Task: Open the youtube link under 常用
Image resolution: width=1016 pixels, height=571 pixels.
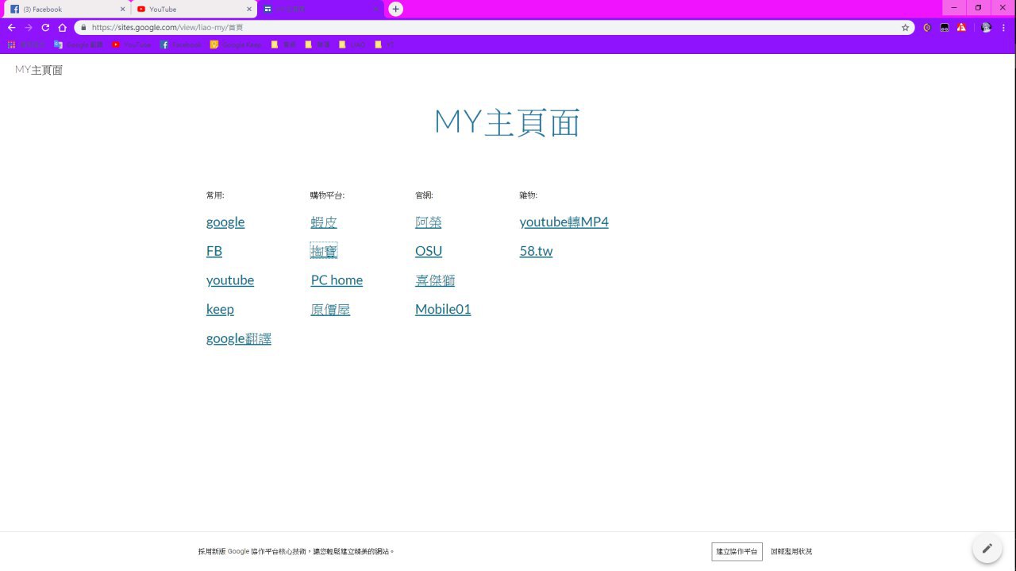Action: click(230, 280)
